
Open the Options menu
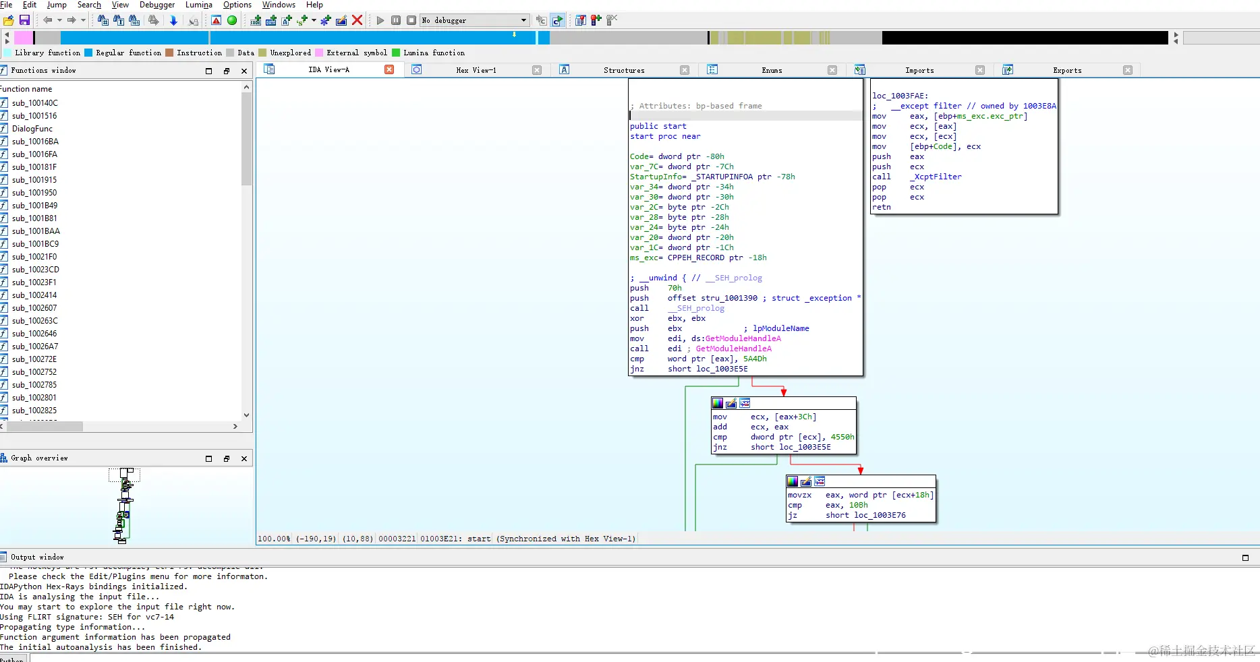pyautogui.click(x=237, y=5)
